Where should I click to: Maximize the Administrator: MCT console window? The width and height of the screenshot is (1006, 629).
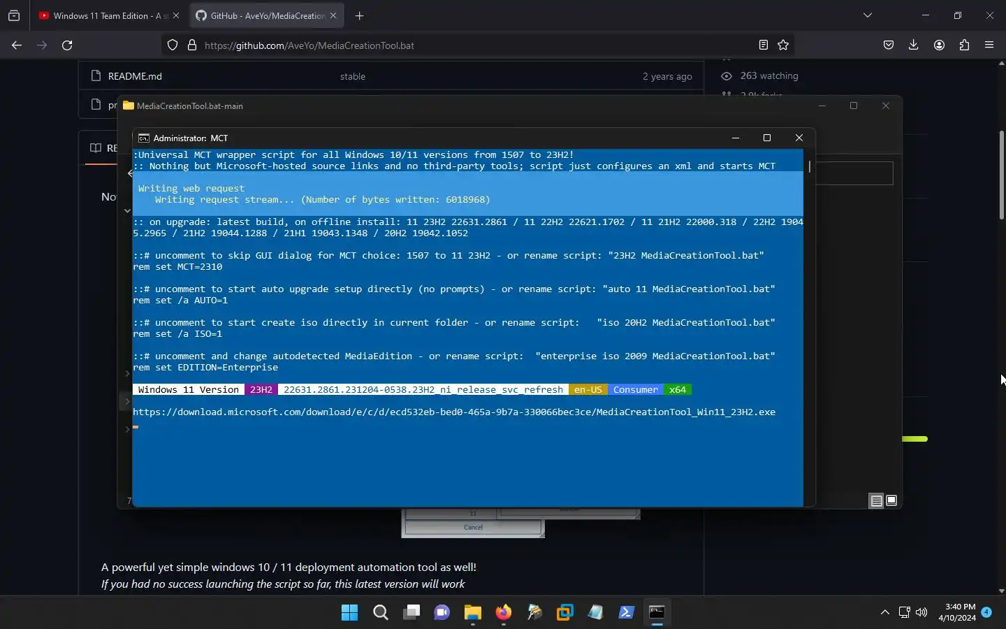[x=767, y=138]
